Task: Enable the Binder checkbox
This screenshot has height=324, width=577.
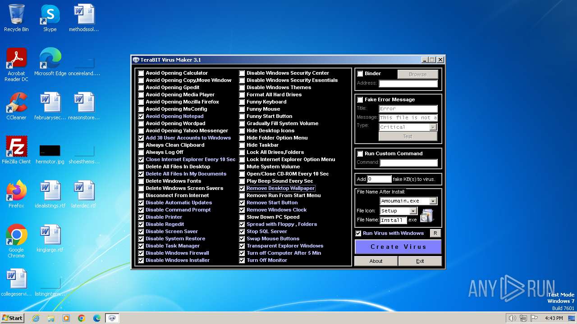Action: tap(360, 73)
